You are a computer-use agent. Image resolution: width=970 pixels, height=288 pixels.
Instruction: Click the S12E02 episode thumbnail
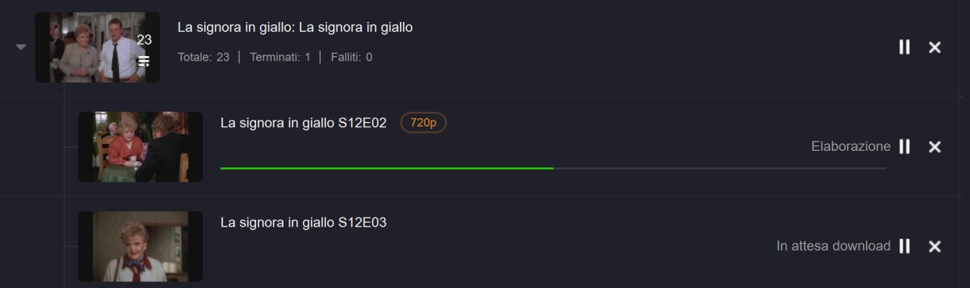[x=140, y=146]
